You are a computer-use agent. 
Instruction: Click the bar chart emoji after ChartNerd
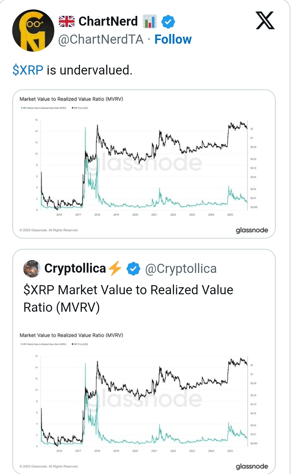pyautogui.click(x=150, y=22)
